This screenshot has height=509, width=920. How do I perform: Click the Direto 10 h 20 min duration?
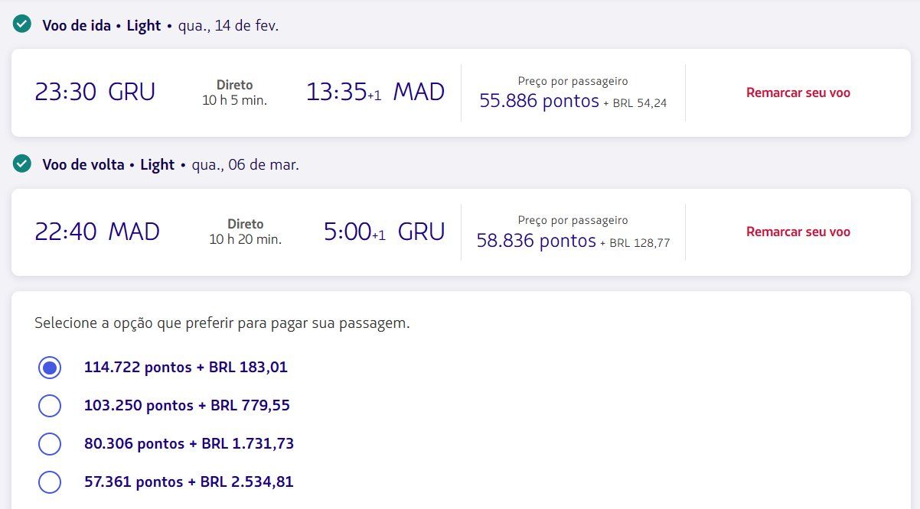coord(245,232)
